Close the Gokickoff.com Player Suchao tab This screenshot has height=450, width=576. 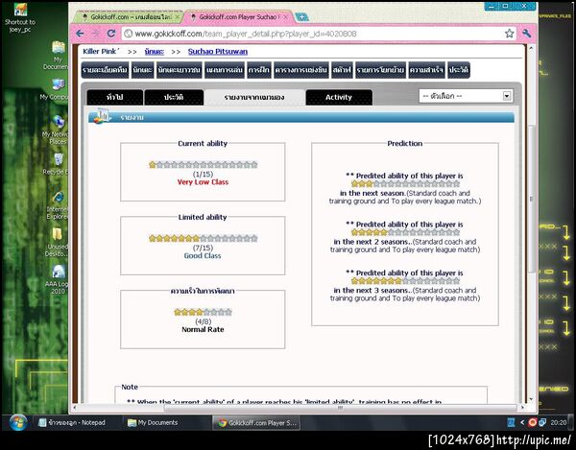point(286,17)
